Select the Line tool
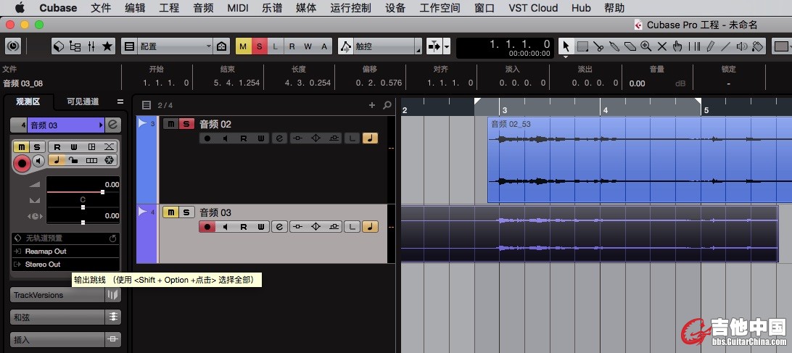Image resolution: width=792 pixels, height=353 pixels. [x=726, y=46]
